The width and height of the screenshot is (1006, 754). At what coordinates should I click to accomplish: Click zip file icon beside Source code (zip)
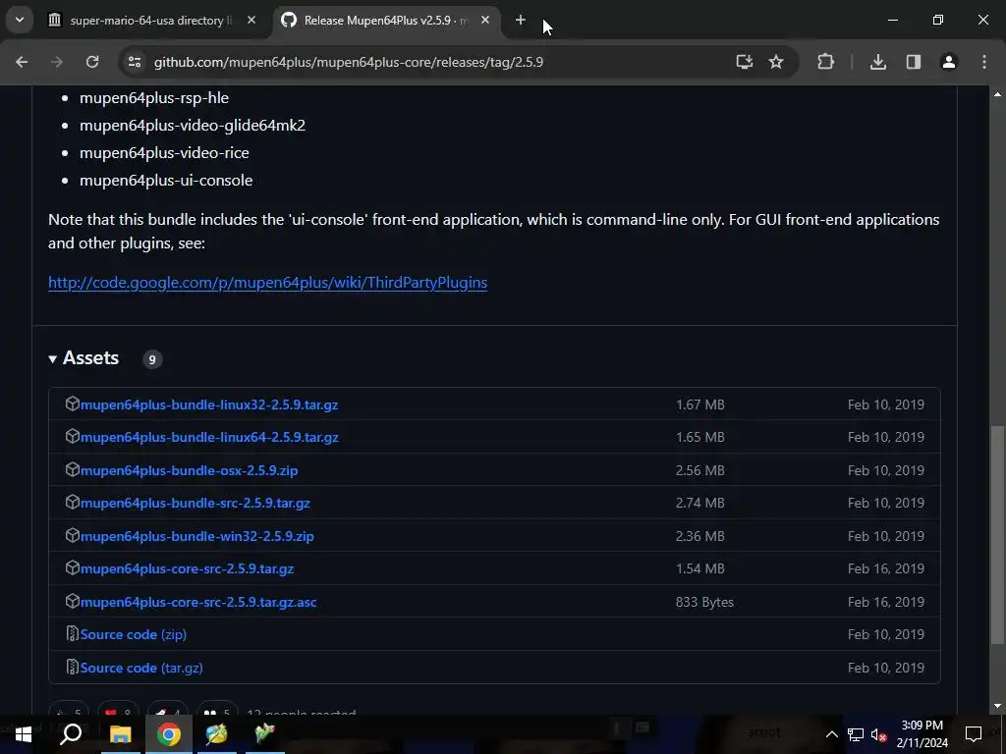click(72, 633)
